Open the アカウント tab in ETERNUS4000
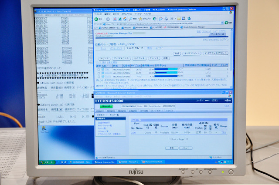The image size is (279, 185). pos(170,111)
